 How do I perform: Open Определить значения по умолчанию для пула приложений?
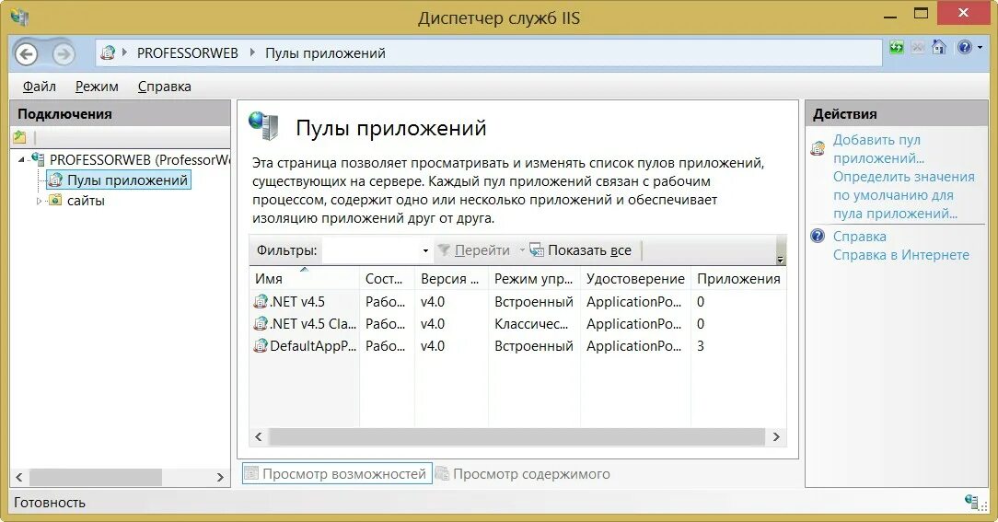[904, 195]
